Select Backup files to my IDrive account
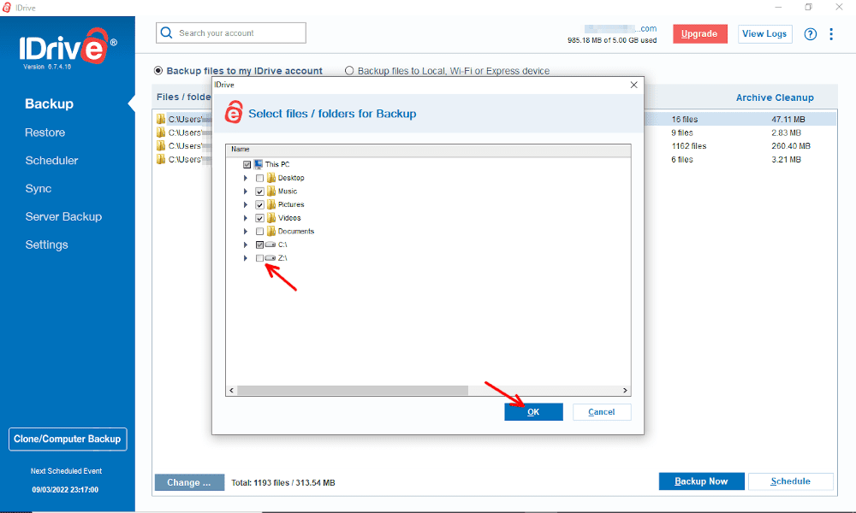This screenshot has height=513, width=856. 158,71
